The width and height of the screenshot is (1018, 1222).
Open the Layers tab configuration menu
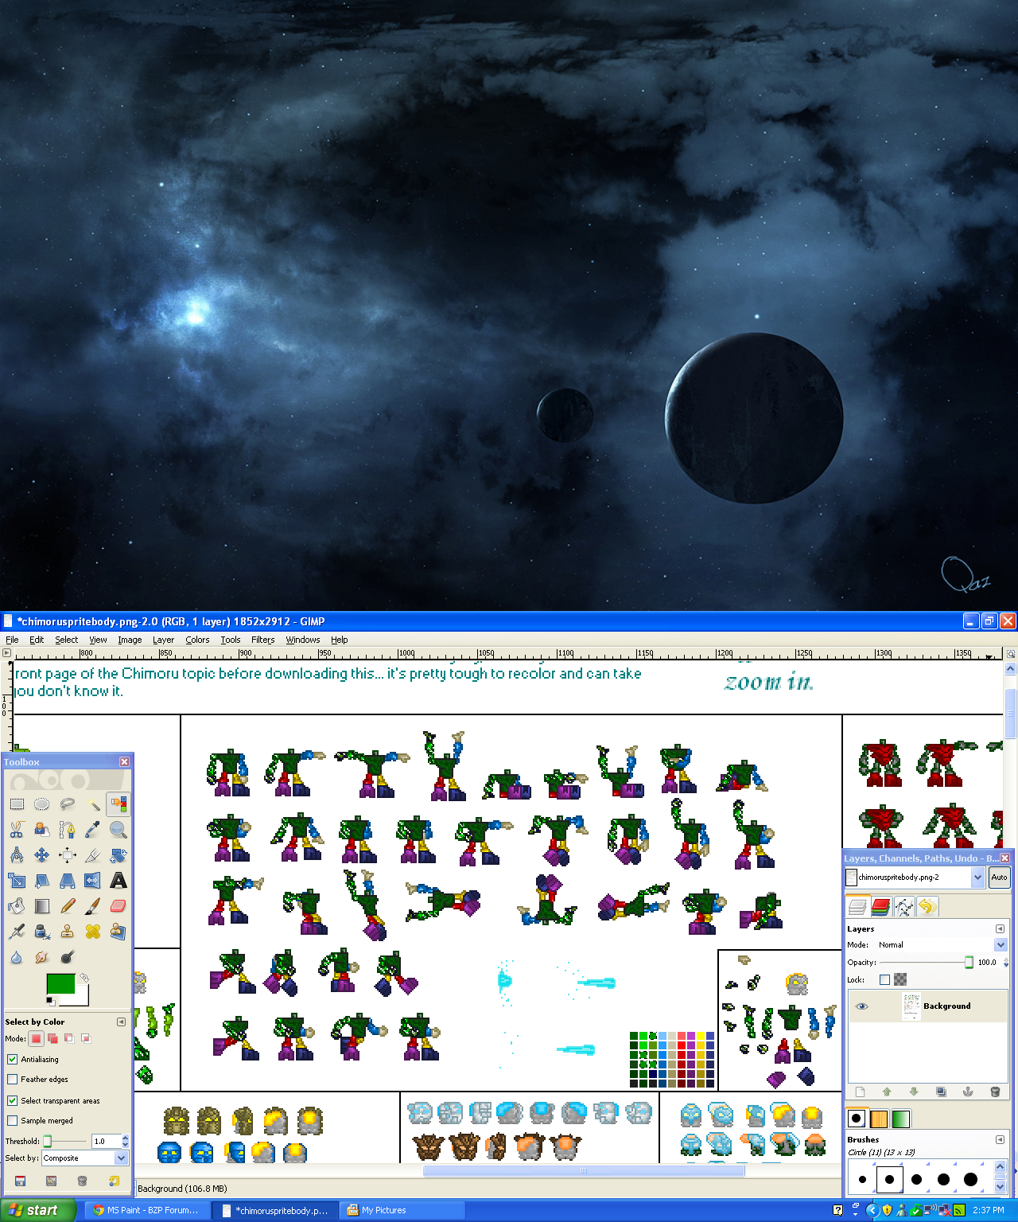click(x=1000, y=928)
